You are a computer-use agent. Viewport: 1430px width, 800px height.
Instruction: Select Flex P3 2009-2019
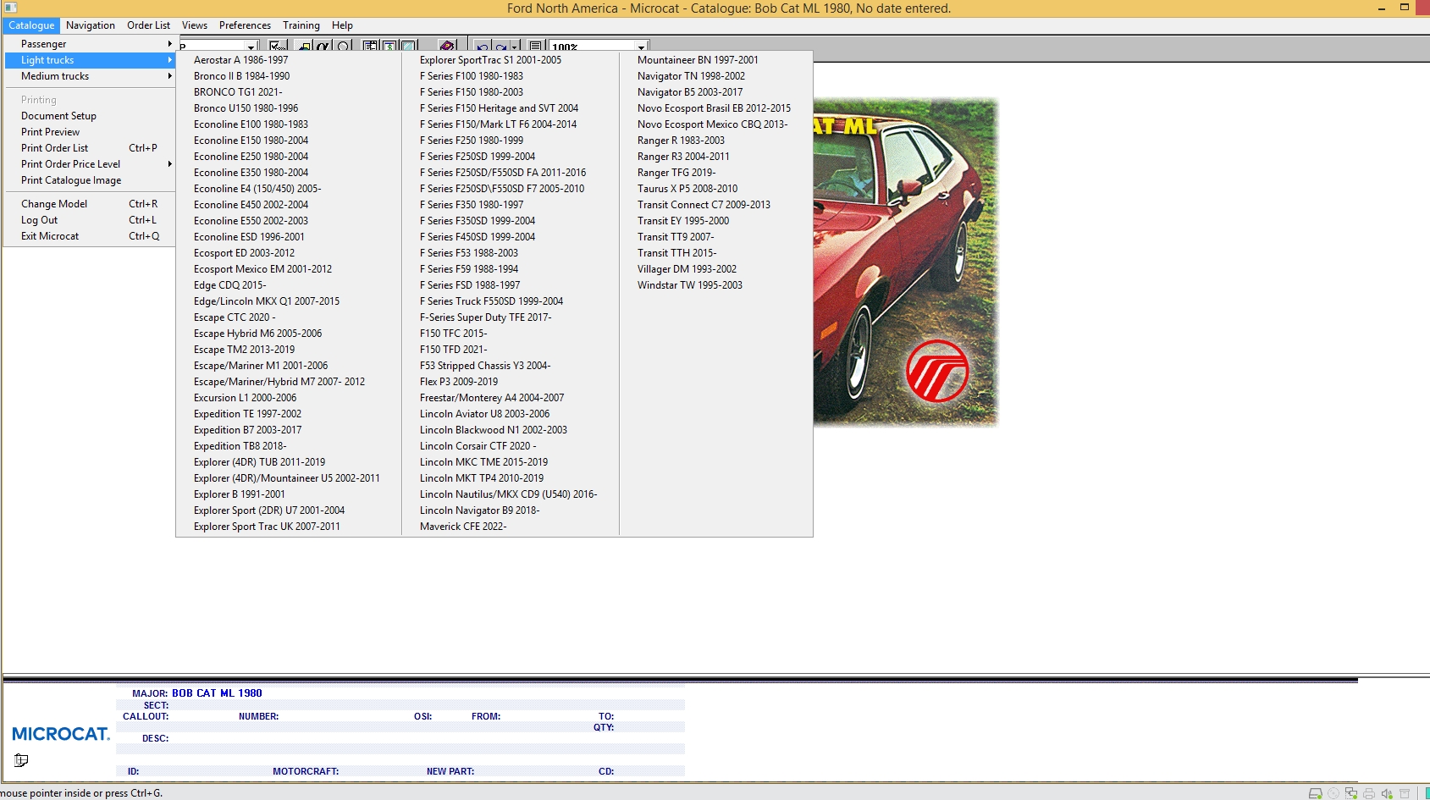[x=459, y=382]
